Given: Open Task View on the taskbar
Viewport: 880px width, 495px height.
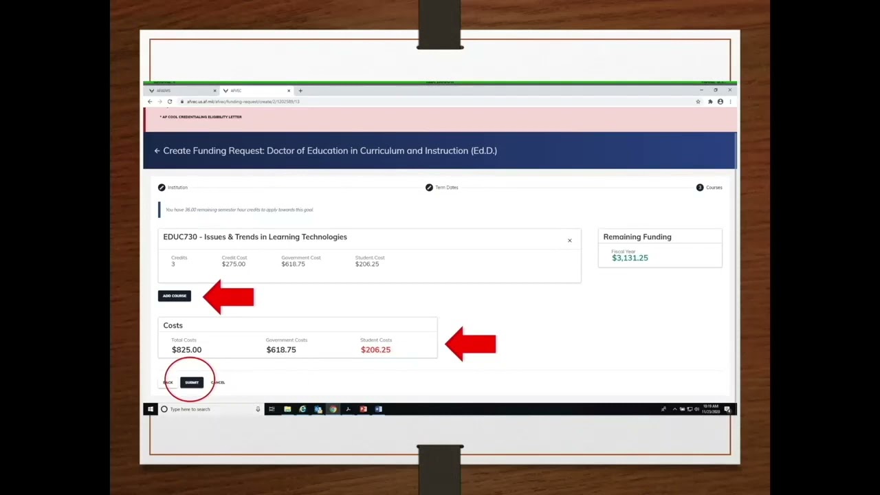Looking at the screenshot, I should 272,409.
